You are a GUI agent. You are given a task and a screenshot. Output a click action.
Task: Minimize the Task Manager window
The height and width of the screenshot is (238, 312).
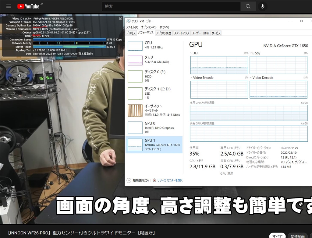[x=290, y=21]
